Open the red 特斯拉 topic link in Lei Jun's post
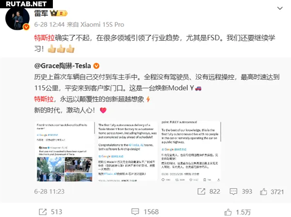This screenshot has width=291, height=217. pyautogui.click(x=44, y=38)
